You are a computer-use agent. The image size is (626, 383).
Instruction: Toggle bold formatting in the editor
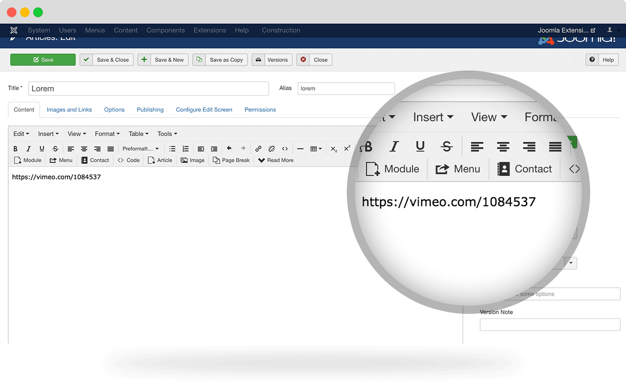[x=15, y=149]
